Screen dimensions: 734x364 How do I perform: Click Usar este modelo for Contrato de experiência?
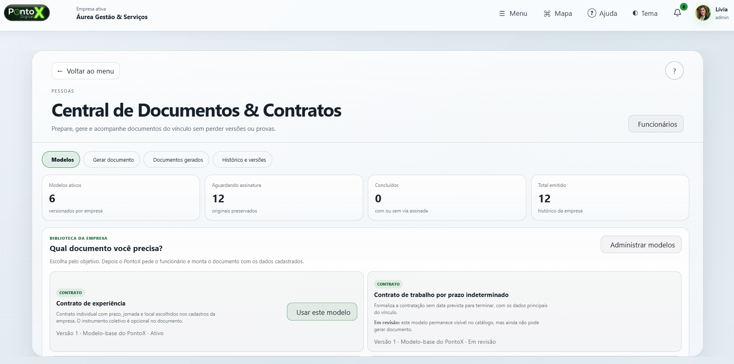[322, 312]
